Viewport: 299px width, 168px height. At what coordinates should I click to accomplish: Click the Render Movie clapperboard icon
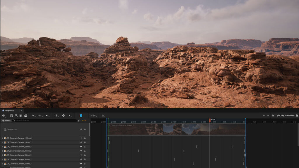[26, 116]
